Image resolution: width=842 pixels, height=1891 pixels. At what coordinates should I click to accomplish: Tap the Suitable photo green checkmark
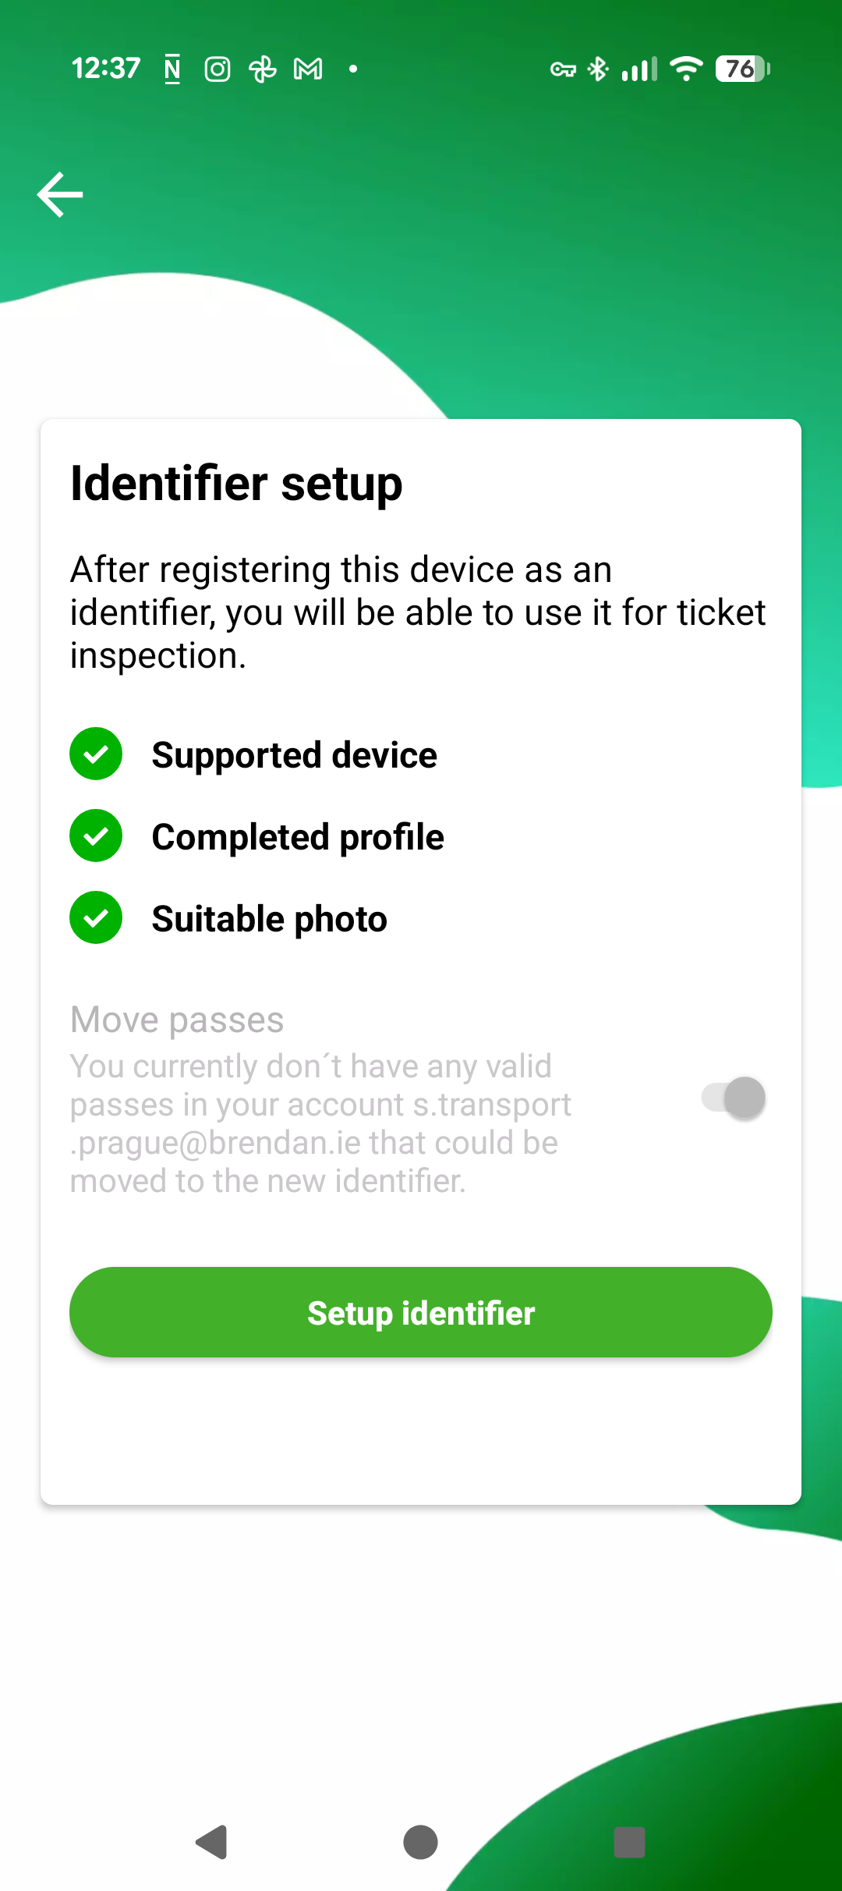pyautogui.click(x=96, y=918)
